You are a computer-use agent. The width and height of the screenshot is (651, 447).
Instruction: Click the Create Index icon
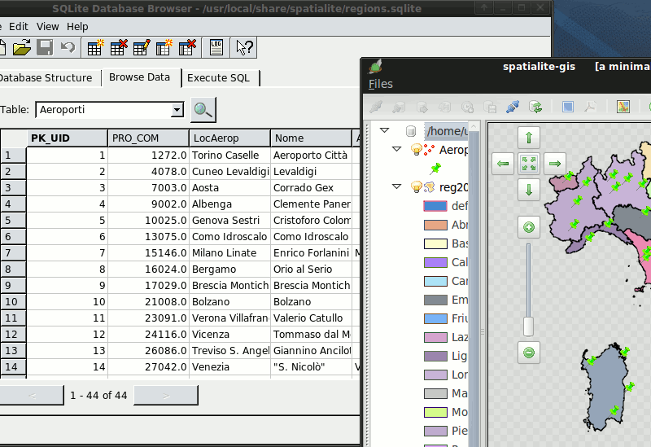[164, 47]
